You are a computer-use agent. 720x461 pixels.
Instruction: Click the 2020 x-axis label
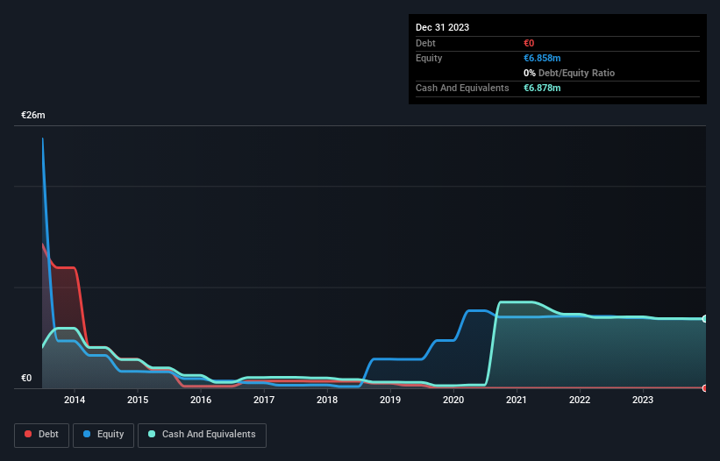(x=453, y=400)
